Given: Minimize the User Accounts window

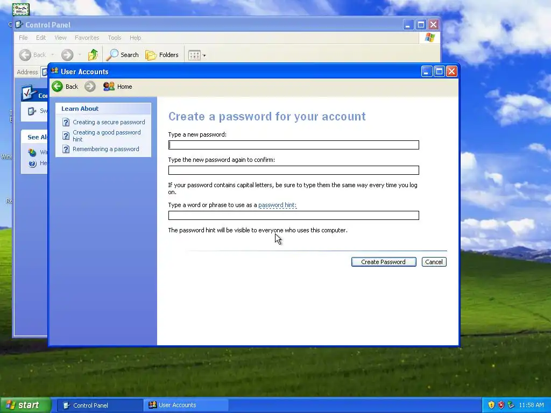Looking at the screenshot, I should (x=427, y=72).
